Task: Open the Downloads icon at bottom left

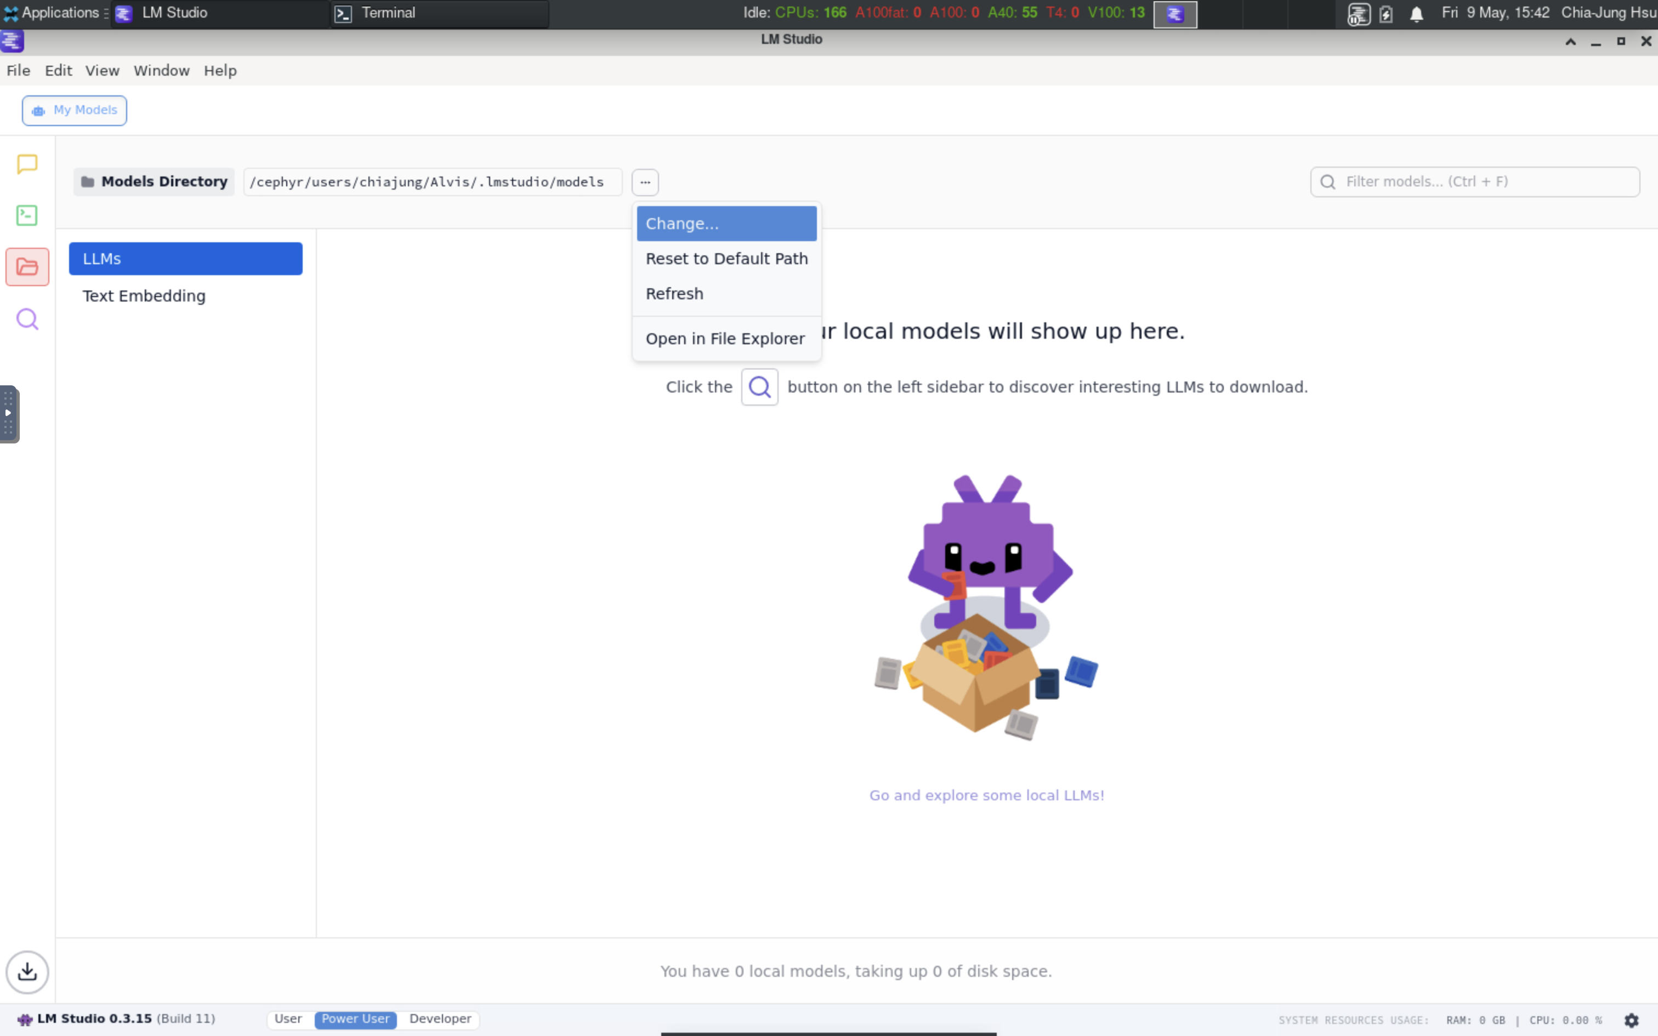Action: tap(27, 971)
